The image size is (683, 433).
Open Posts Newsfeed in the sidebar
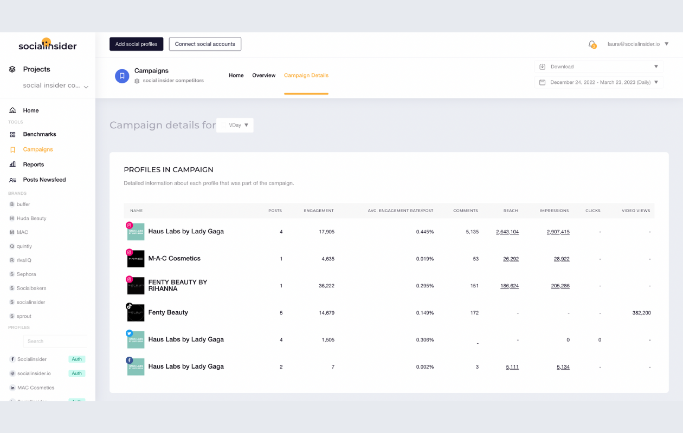click(x=44, y=180)
